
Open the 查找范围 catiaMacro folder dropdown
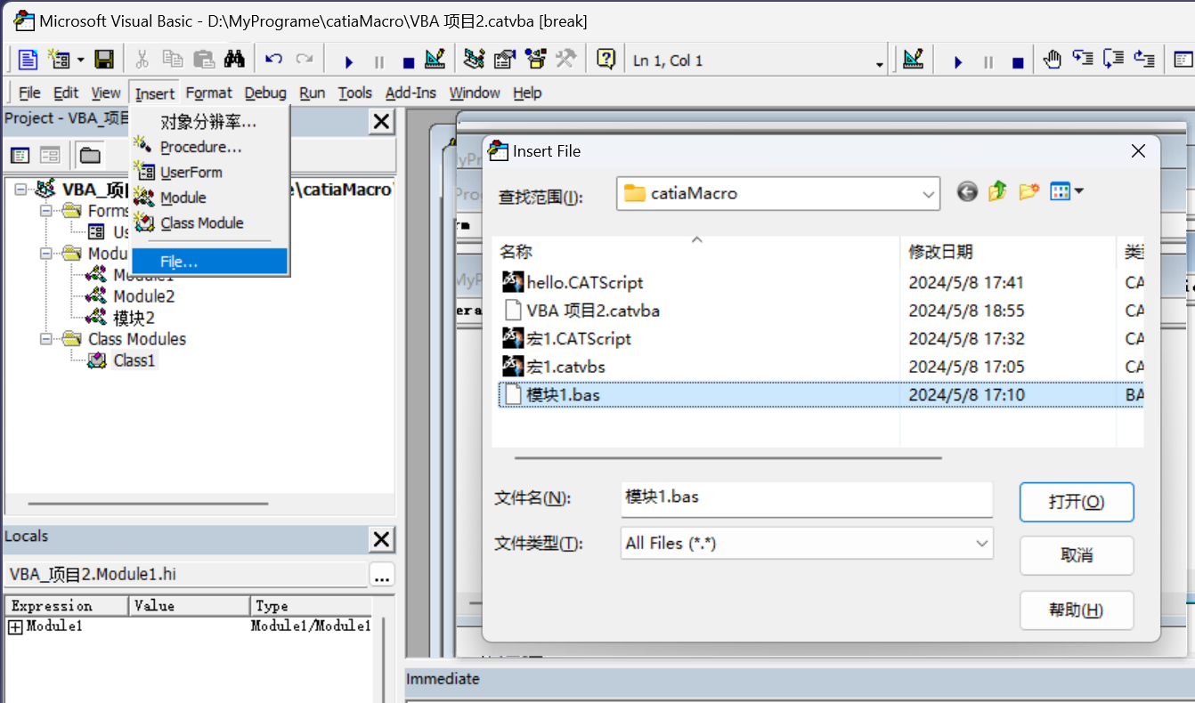[930, 193]
